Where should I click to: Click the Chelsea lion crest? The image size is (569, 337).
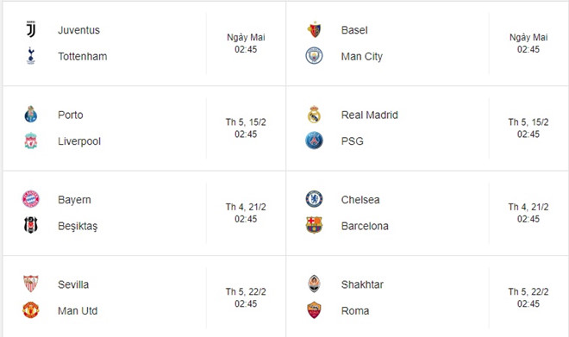pos(315,199)
